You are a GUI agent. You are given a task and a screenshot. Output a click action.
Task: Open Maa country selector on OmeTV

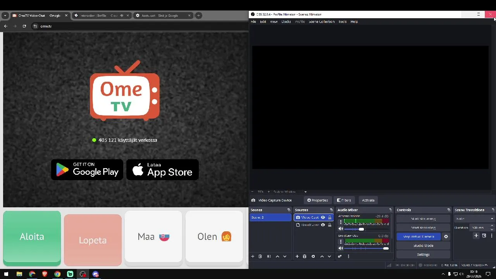153,236
